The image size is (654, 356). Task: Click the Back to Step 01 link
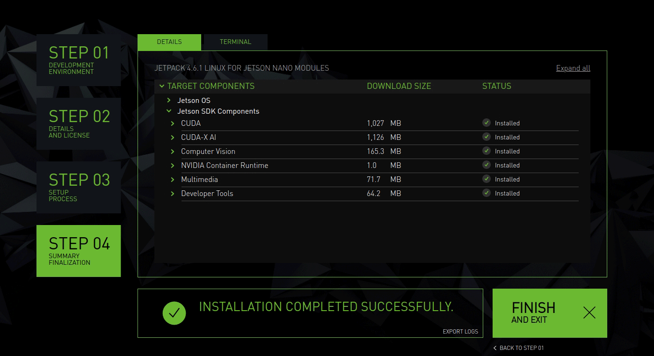pos(518,348)
